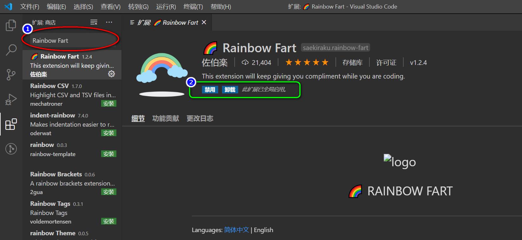Click the publisher name 佐伯楽 in header
This screenshot has height=240, width=522.
click(x=215, y=63)
